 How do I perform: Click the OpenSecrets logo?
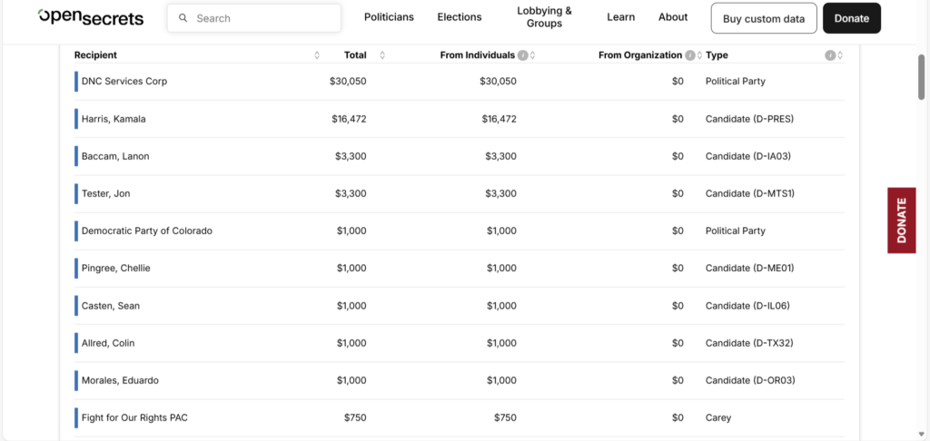[x=91, y=17]
